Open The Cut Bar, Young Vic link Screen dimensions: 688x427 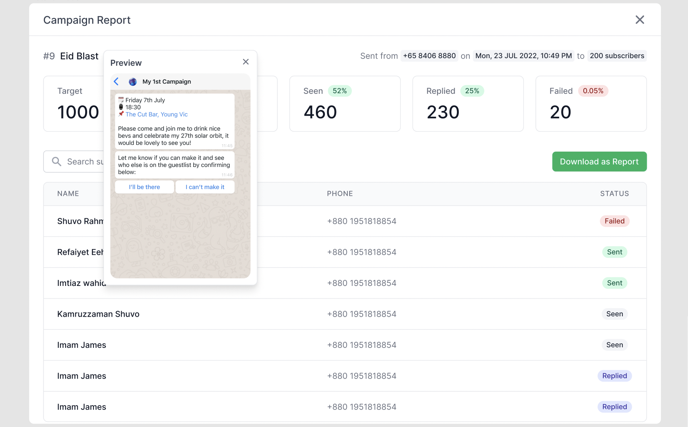click(x=156, y=114)
